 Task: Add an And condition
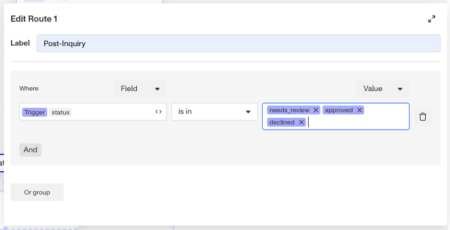tap(30, 150)
